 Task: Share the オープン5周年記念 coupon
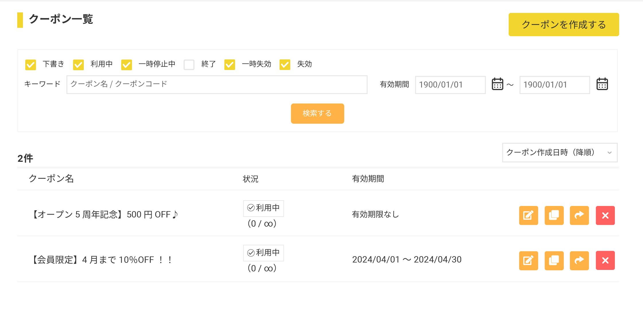tap(579, 215)
